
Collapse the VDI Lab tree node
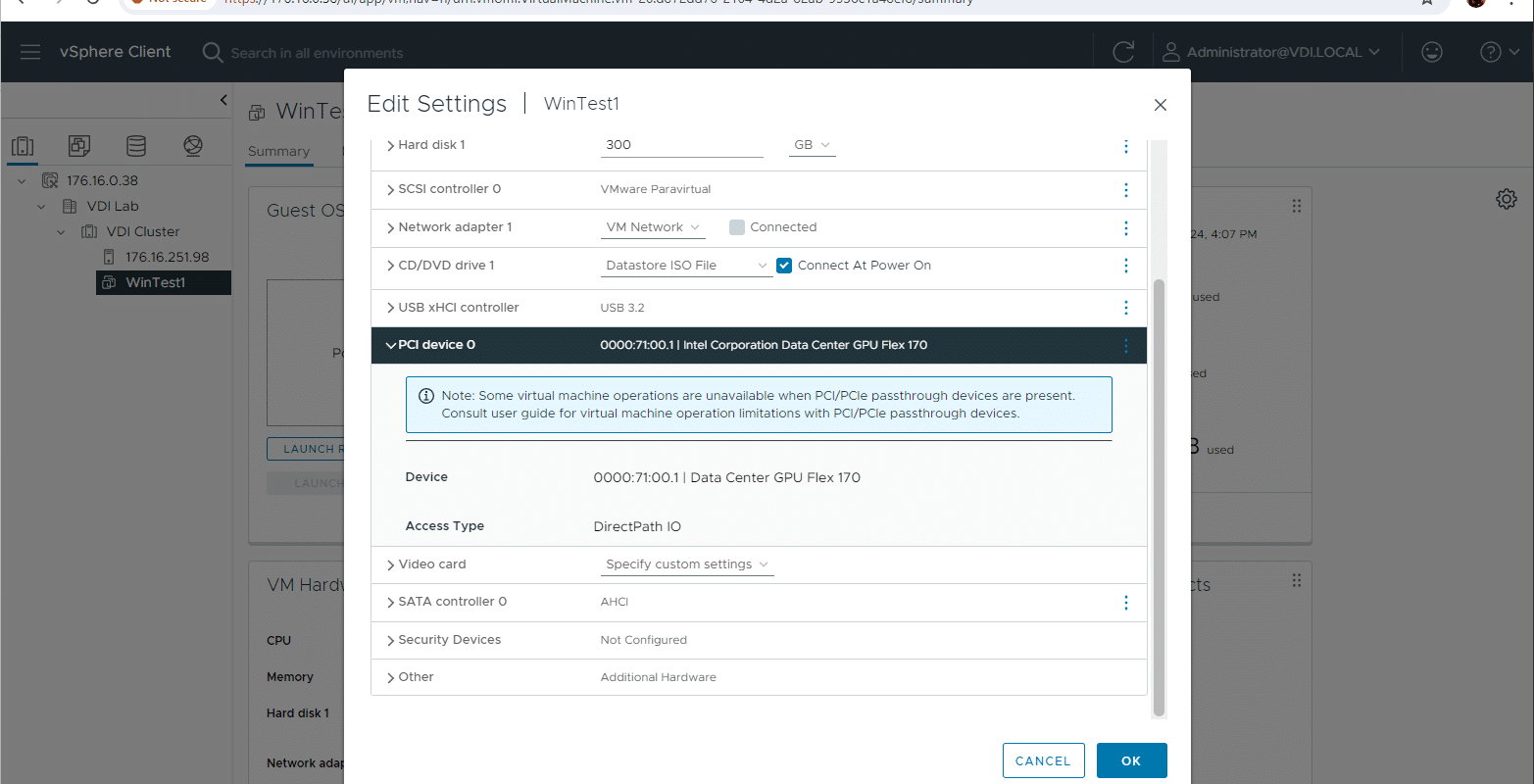[41, 206]
